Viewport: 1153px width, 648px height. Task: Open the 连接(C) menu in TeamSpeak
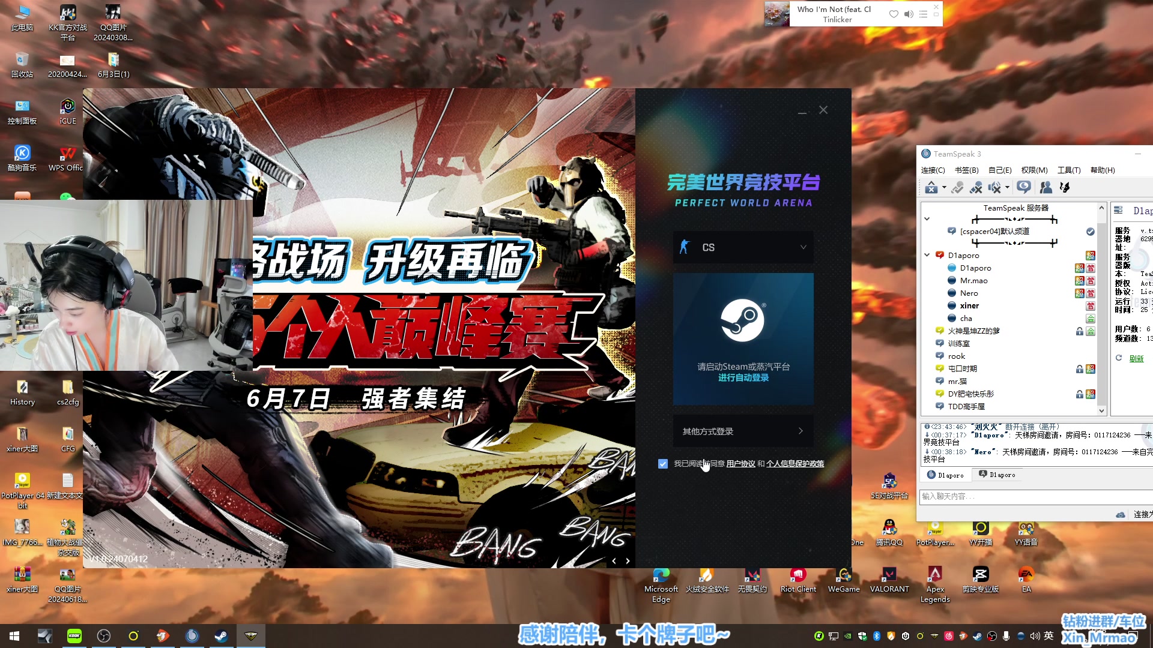click(x=933, y=170)
